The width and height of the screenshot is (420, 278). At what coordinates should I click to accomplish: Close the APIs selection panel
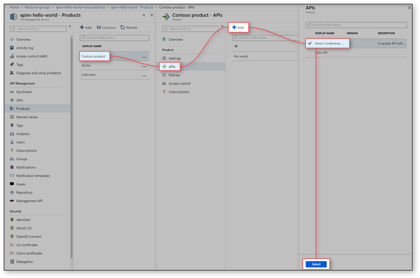pyautogui.click(x=409, y=8)
